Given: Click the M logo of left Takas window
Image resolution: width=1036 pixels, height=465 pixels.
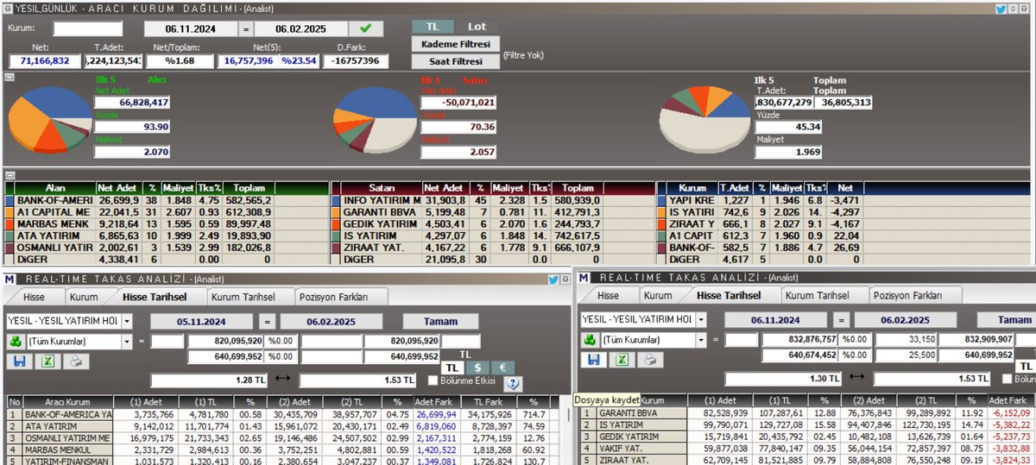Looking at the screenshot, I should (9, 280).
